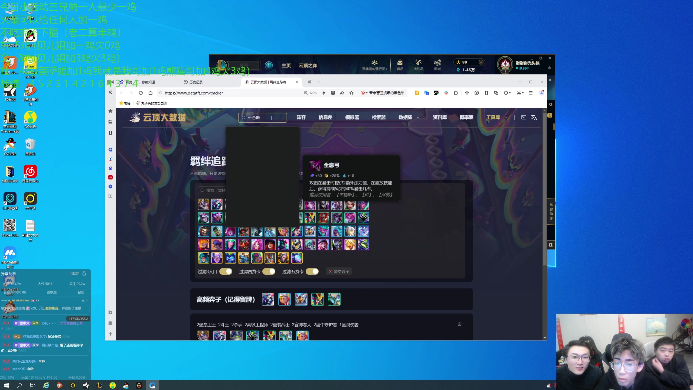Open the search engine selector dropdown

tap(364, 93)
